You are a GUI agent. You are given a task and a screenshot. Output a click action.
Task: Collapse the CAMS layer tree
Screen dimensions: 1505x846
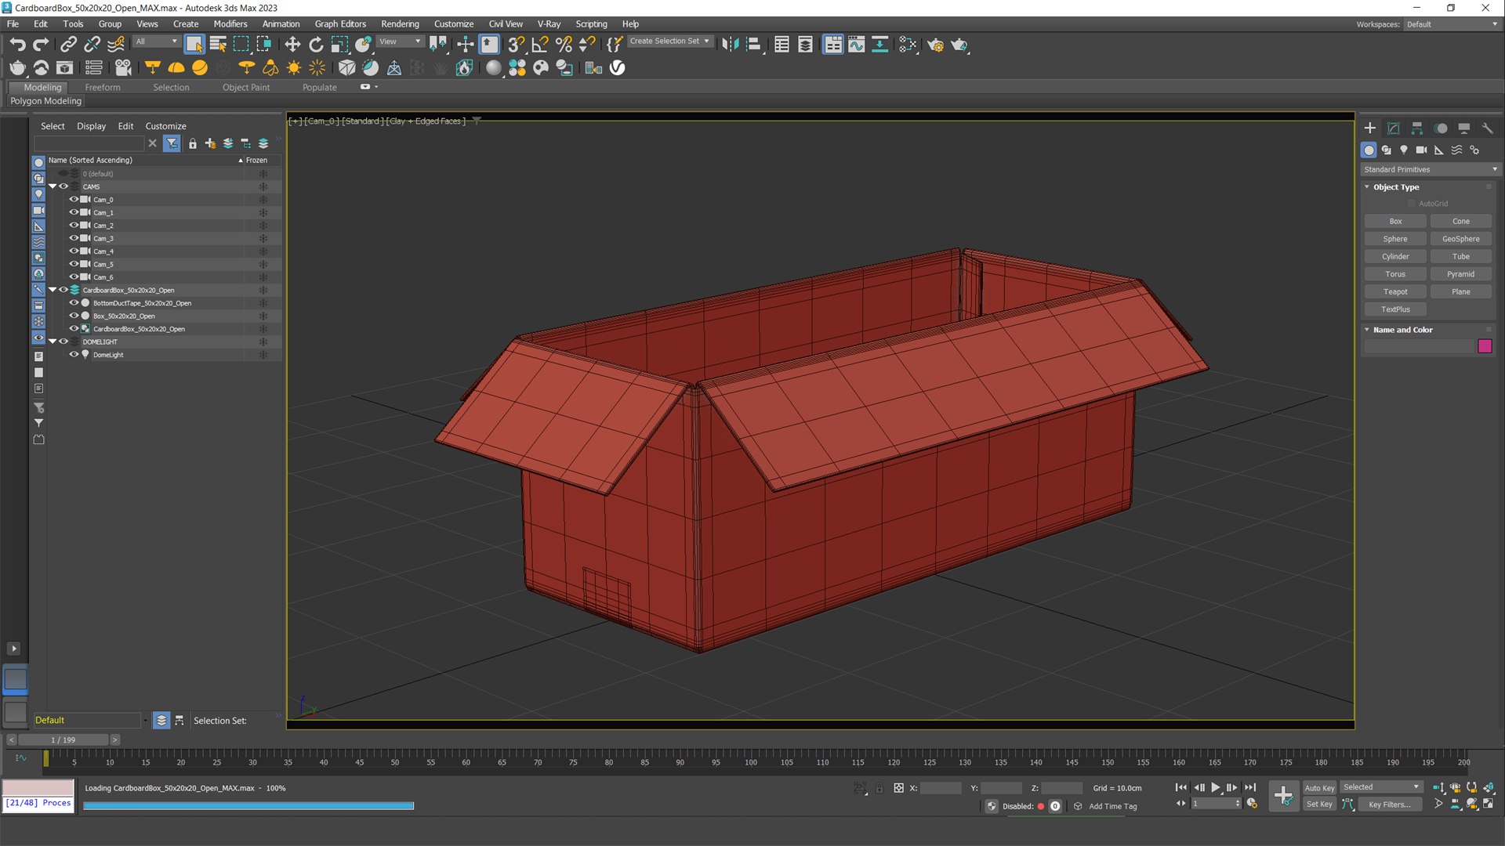[x=53, y=186]
